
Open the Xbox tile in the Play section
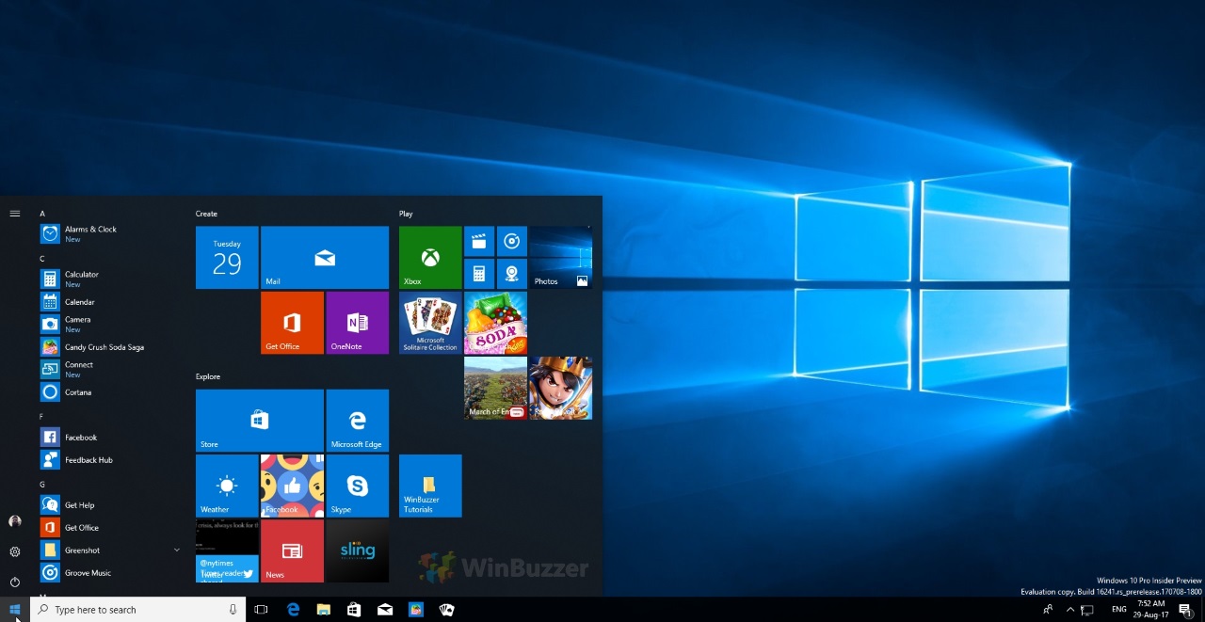430,257
